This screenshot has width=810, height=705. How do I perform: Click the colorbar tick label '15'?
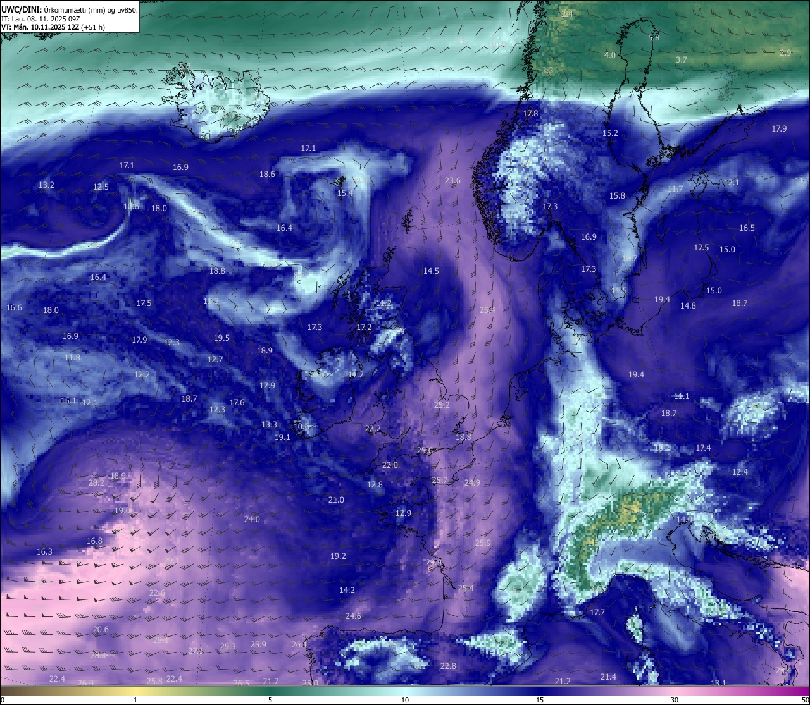[540, 700]
